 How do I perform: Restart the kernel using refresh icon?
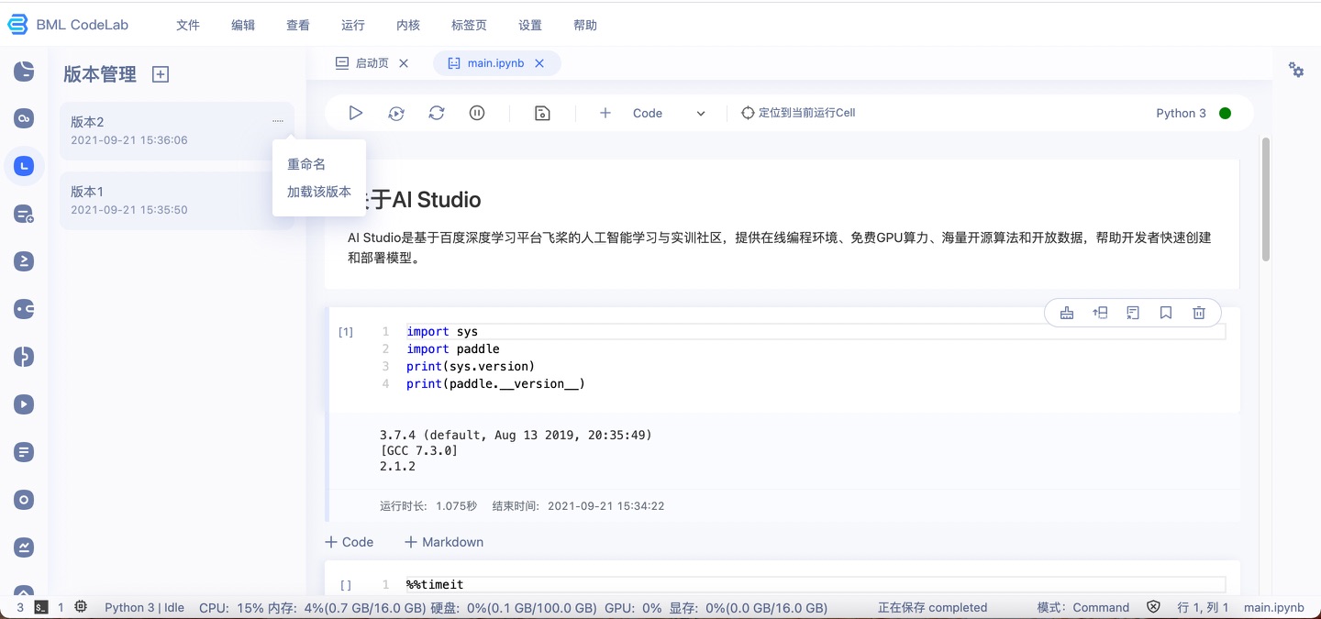point(437,113)
